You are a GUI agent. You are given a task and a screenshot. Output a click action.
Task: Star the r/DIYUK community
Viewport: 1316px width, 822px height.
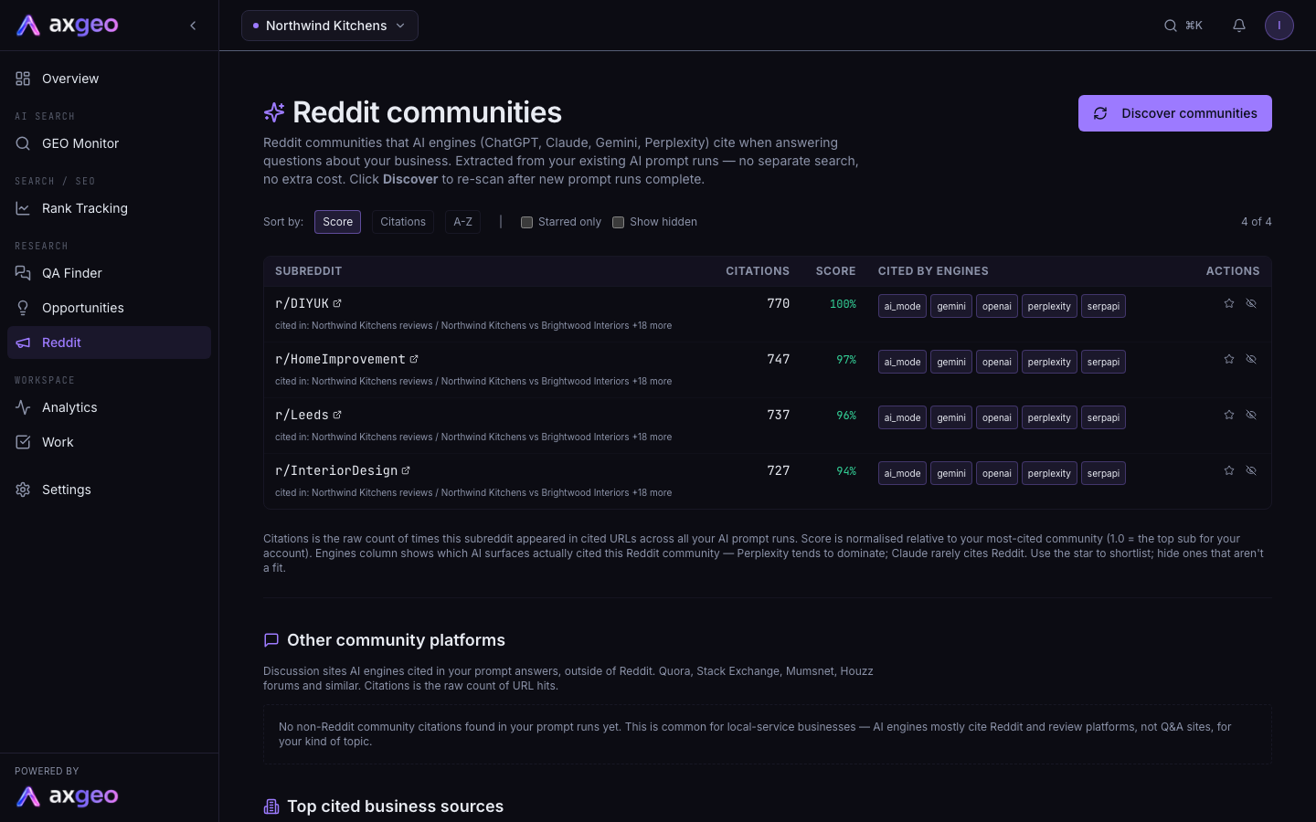(x=1229, y=303)
